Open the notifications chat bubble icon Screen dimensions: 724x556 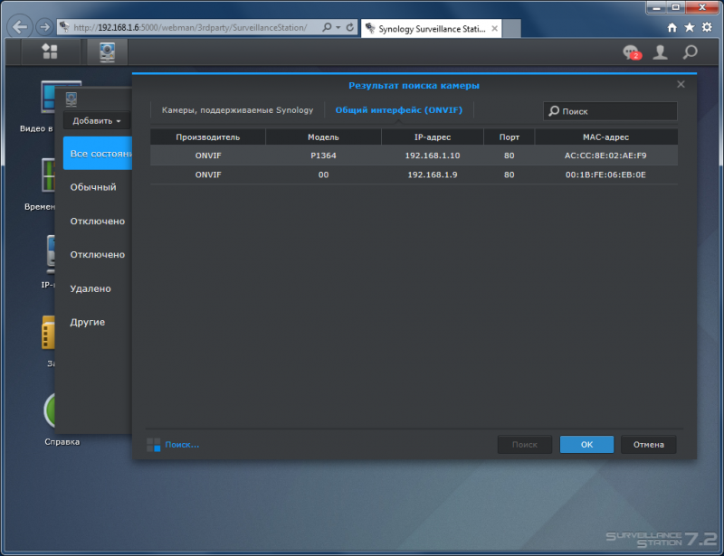(x=632, y=52)
